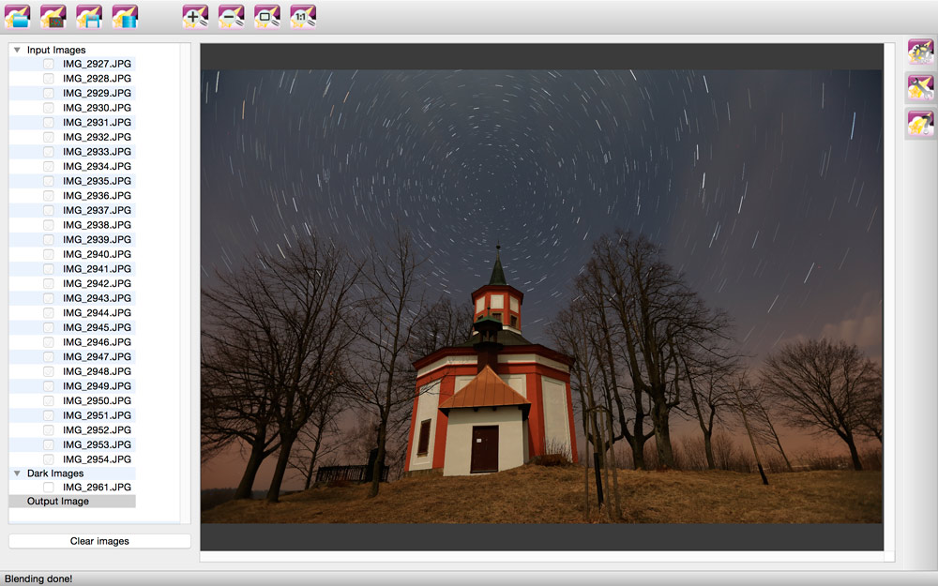938x586 pixels.
Task: Toggle the IMG_2940.JPG checkbox
Action: [x=49, y=254]
